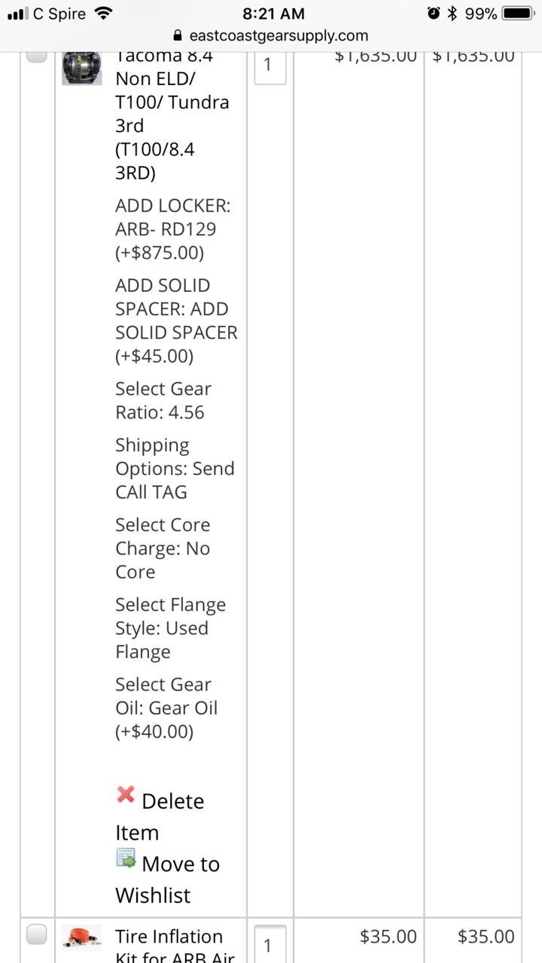Click the Move to Wishlist list icon
The width and height of the screenshot is (542, 963).
(126, 858)
